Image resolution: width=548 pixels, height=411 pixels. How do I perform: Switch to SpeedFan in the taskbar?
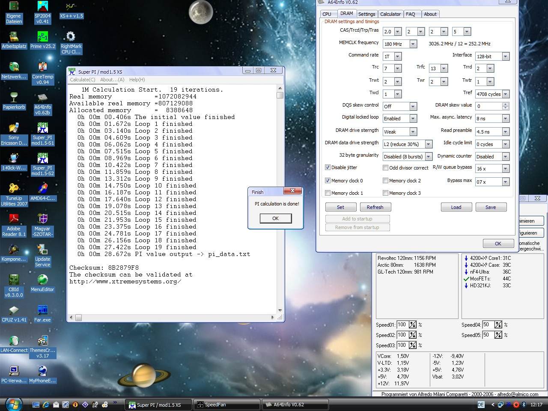tap(227, 405)
